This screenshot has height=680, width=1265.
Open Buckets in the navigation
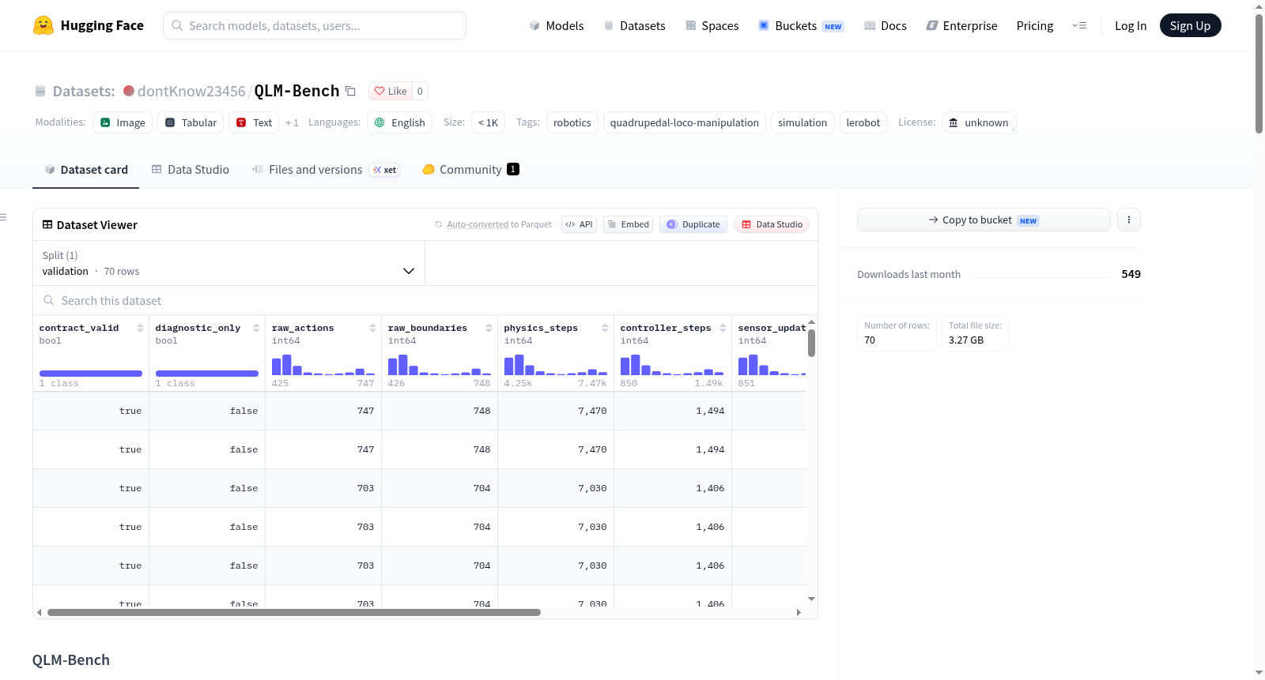pos(800,25)
